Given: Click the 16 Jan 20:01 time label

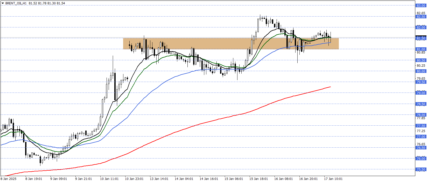Looking at the screenshot, I should pyautogui.click(x=308, y=179).
